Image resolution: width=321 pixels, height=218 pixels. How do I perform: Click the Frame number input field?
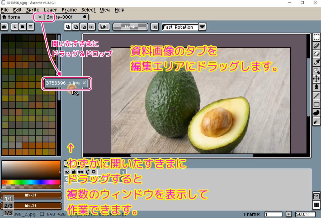tap(273, 214)
